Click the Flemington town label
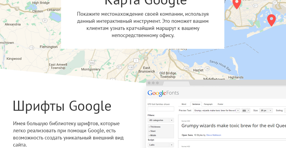This screenshot has width=286, height=148. click(x=49, y=47)
